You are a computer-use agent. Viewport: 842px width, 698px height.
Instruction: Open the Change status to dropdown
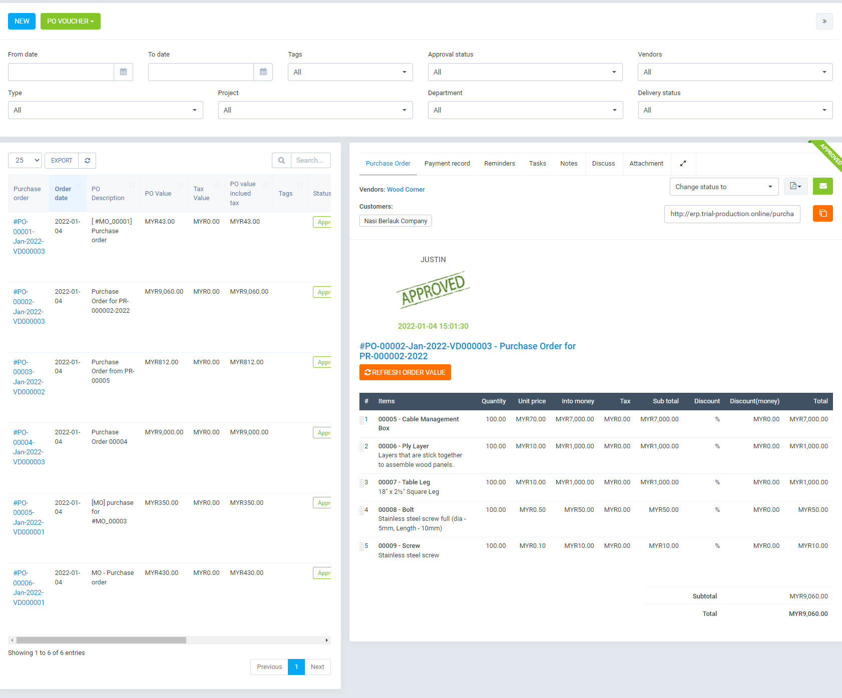coord(723,186)
